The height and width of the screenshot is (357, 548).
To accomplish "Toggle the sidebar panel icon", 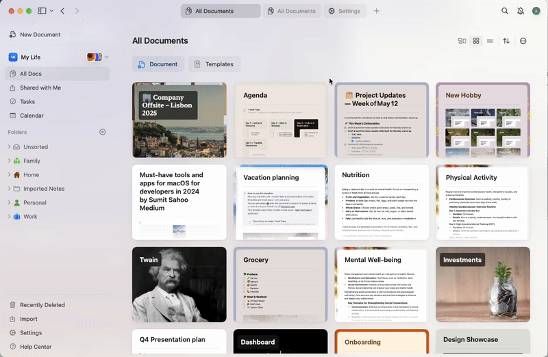I will point(42,11).
